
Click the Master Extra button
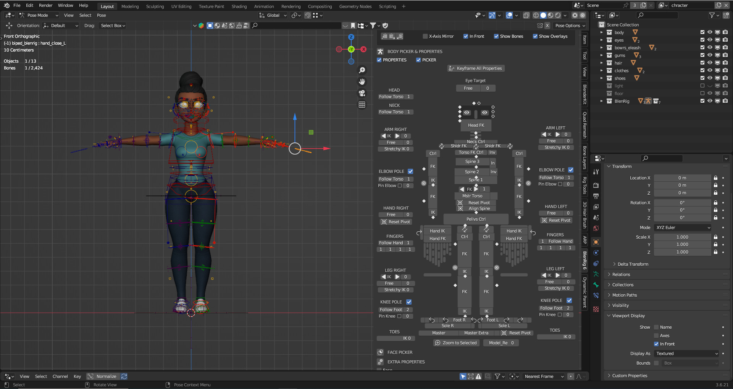point(476,333)
